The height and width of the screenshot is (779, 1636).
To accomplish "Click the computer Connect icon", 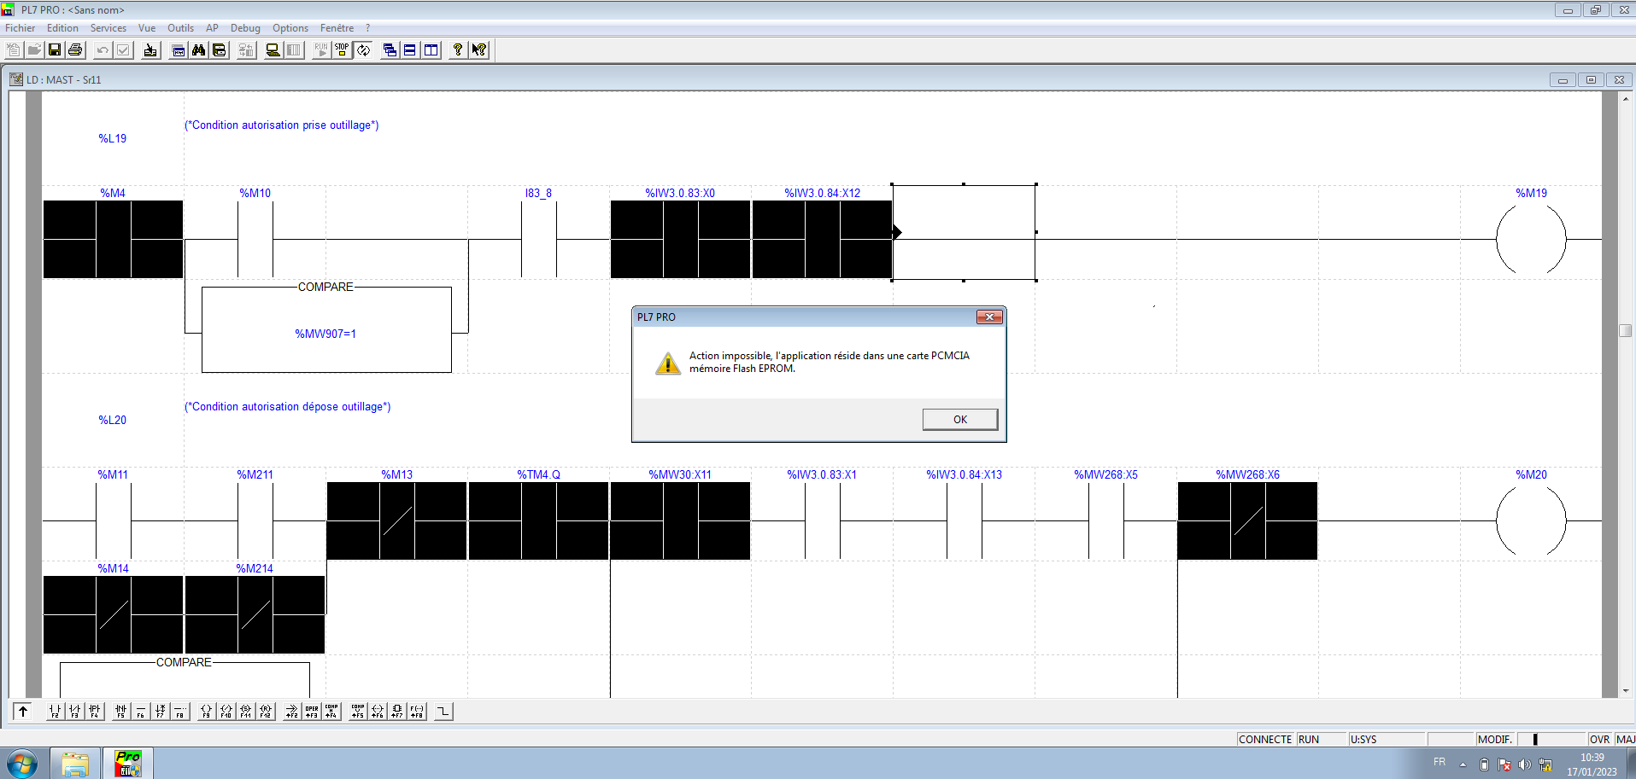I will click(x=273, y=50).
